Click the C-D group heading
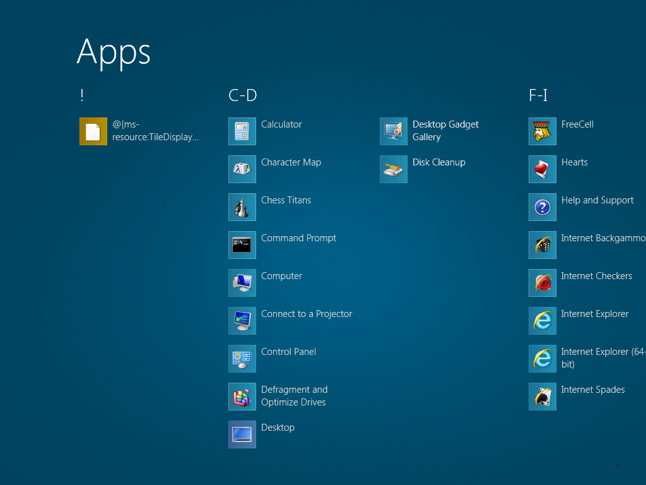Viewport: 646px width, 485px height. pos(243,95)
